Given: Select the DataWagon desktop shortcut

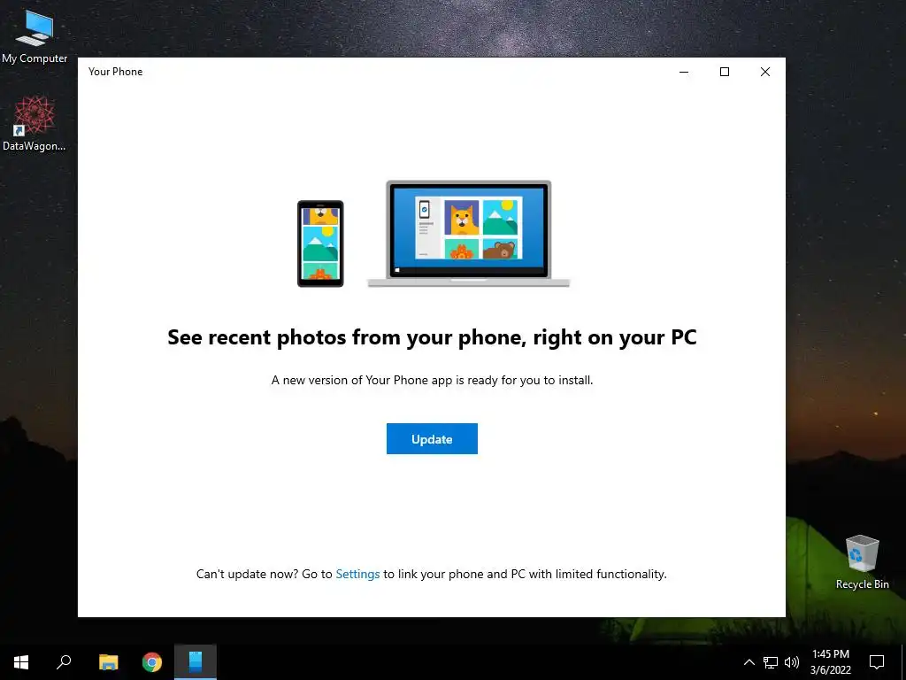Looking at the screenshot, I should pos(35,124).
